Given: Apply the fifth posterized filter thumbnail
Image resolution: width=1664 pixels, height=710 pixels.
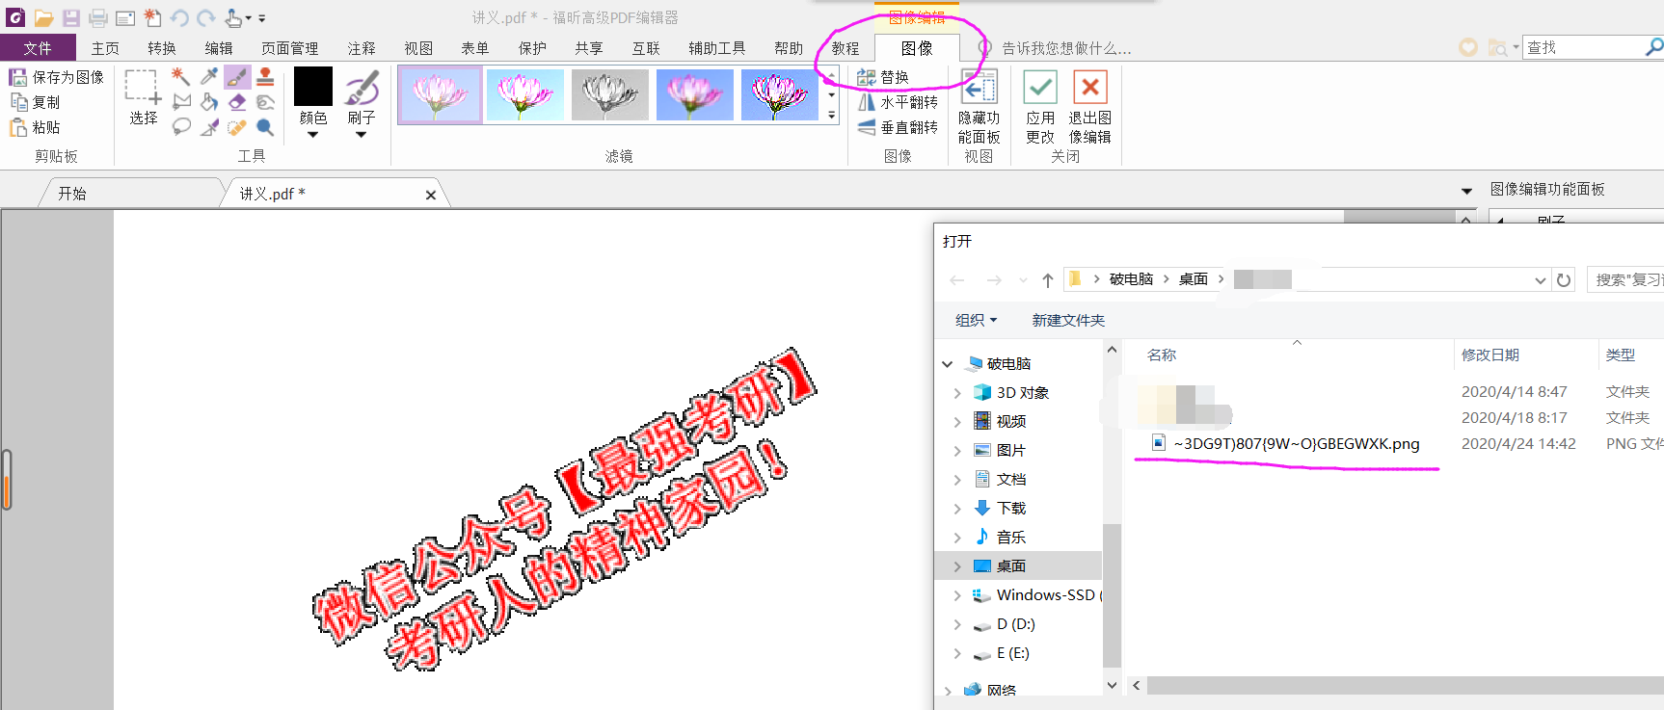Looking at the screenshot, I should point(779,94).
